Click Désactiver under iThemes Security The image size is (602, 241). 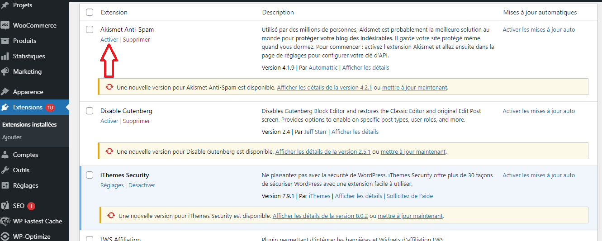click(142, 185)
